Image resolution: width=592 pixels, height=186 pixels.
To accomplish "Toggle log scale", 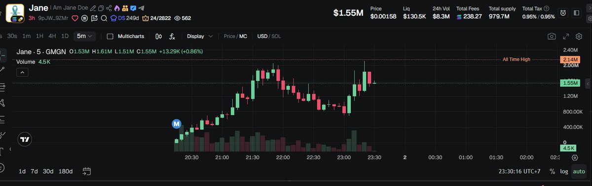I will tap(564, 171).
